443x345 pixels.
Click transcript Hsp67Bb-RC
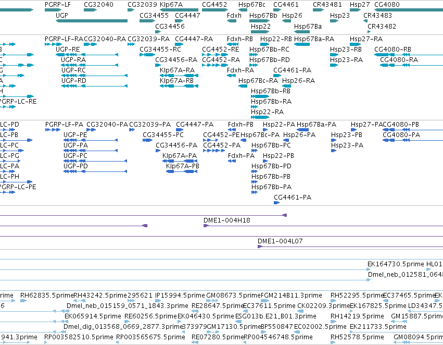[x=269, y=50]
